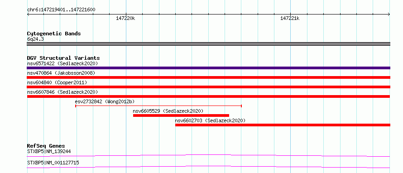Image resolution: width=403 pixels, height=173 pixels.
Task: Open the esv2732842 (Wong2012b) variant label
Action: tap(105, 101)
